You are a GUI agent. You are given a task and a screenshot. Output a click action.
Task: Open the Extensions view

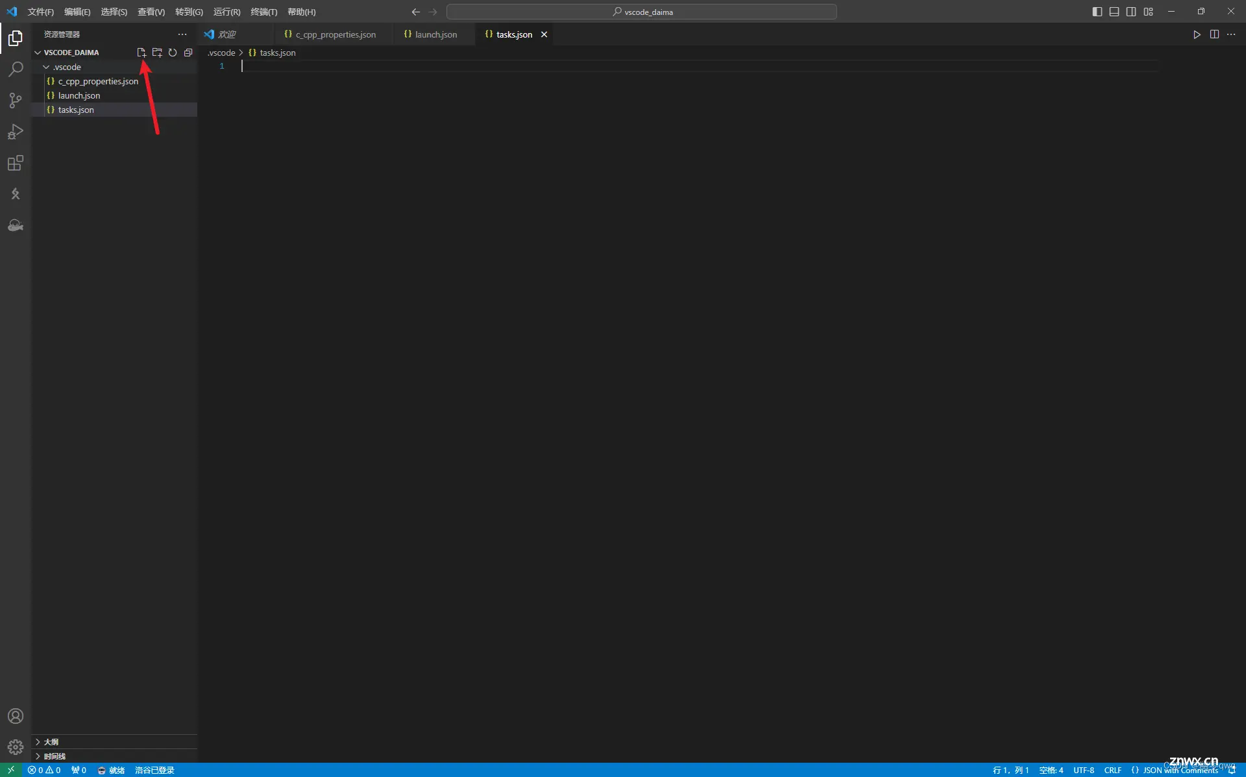coord(16,163)
